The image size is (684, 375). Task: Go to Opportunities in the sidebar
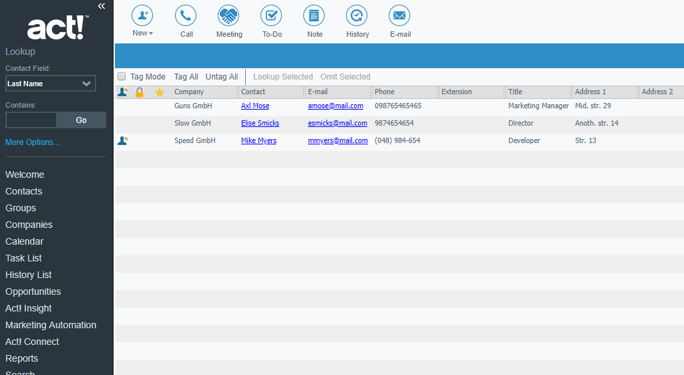(33, 291)
